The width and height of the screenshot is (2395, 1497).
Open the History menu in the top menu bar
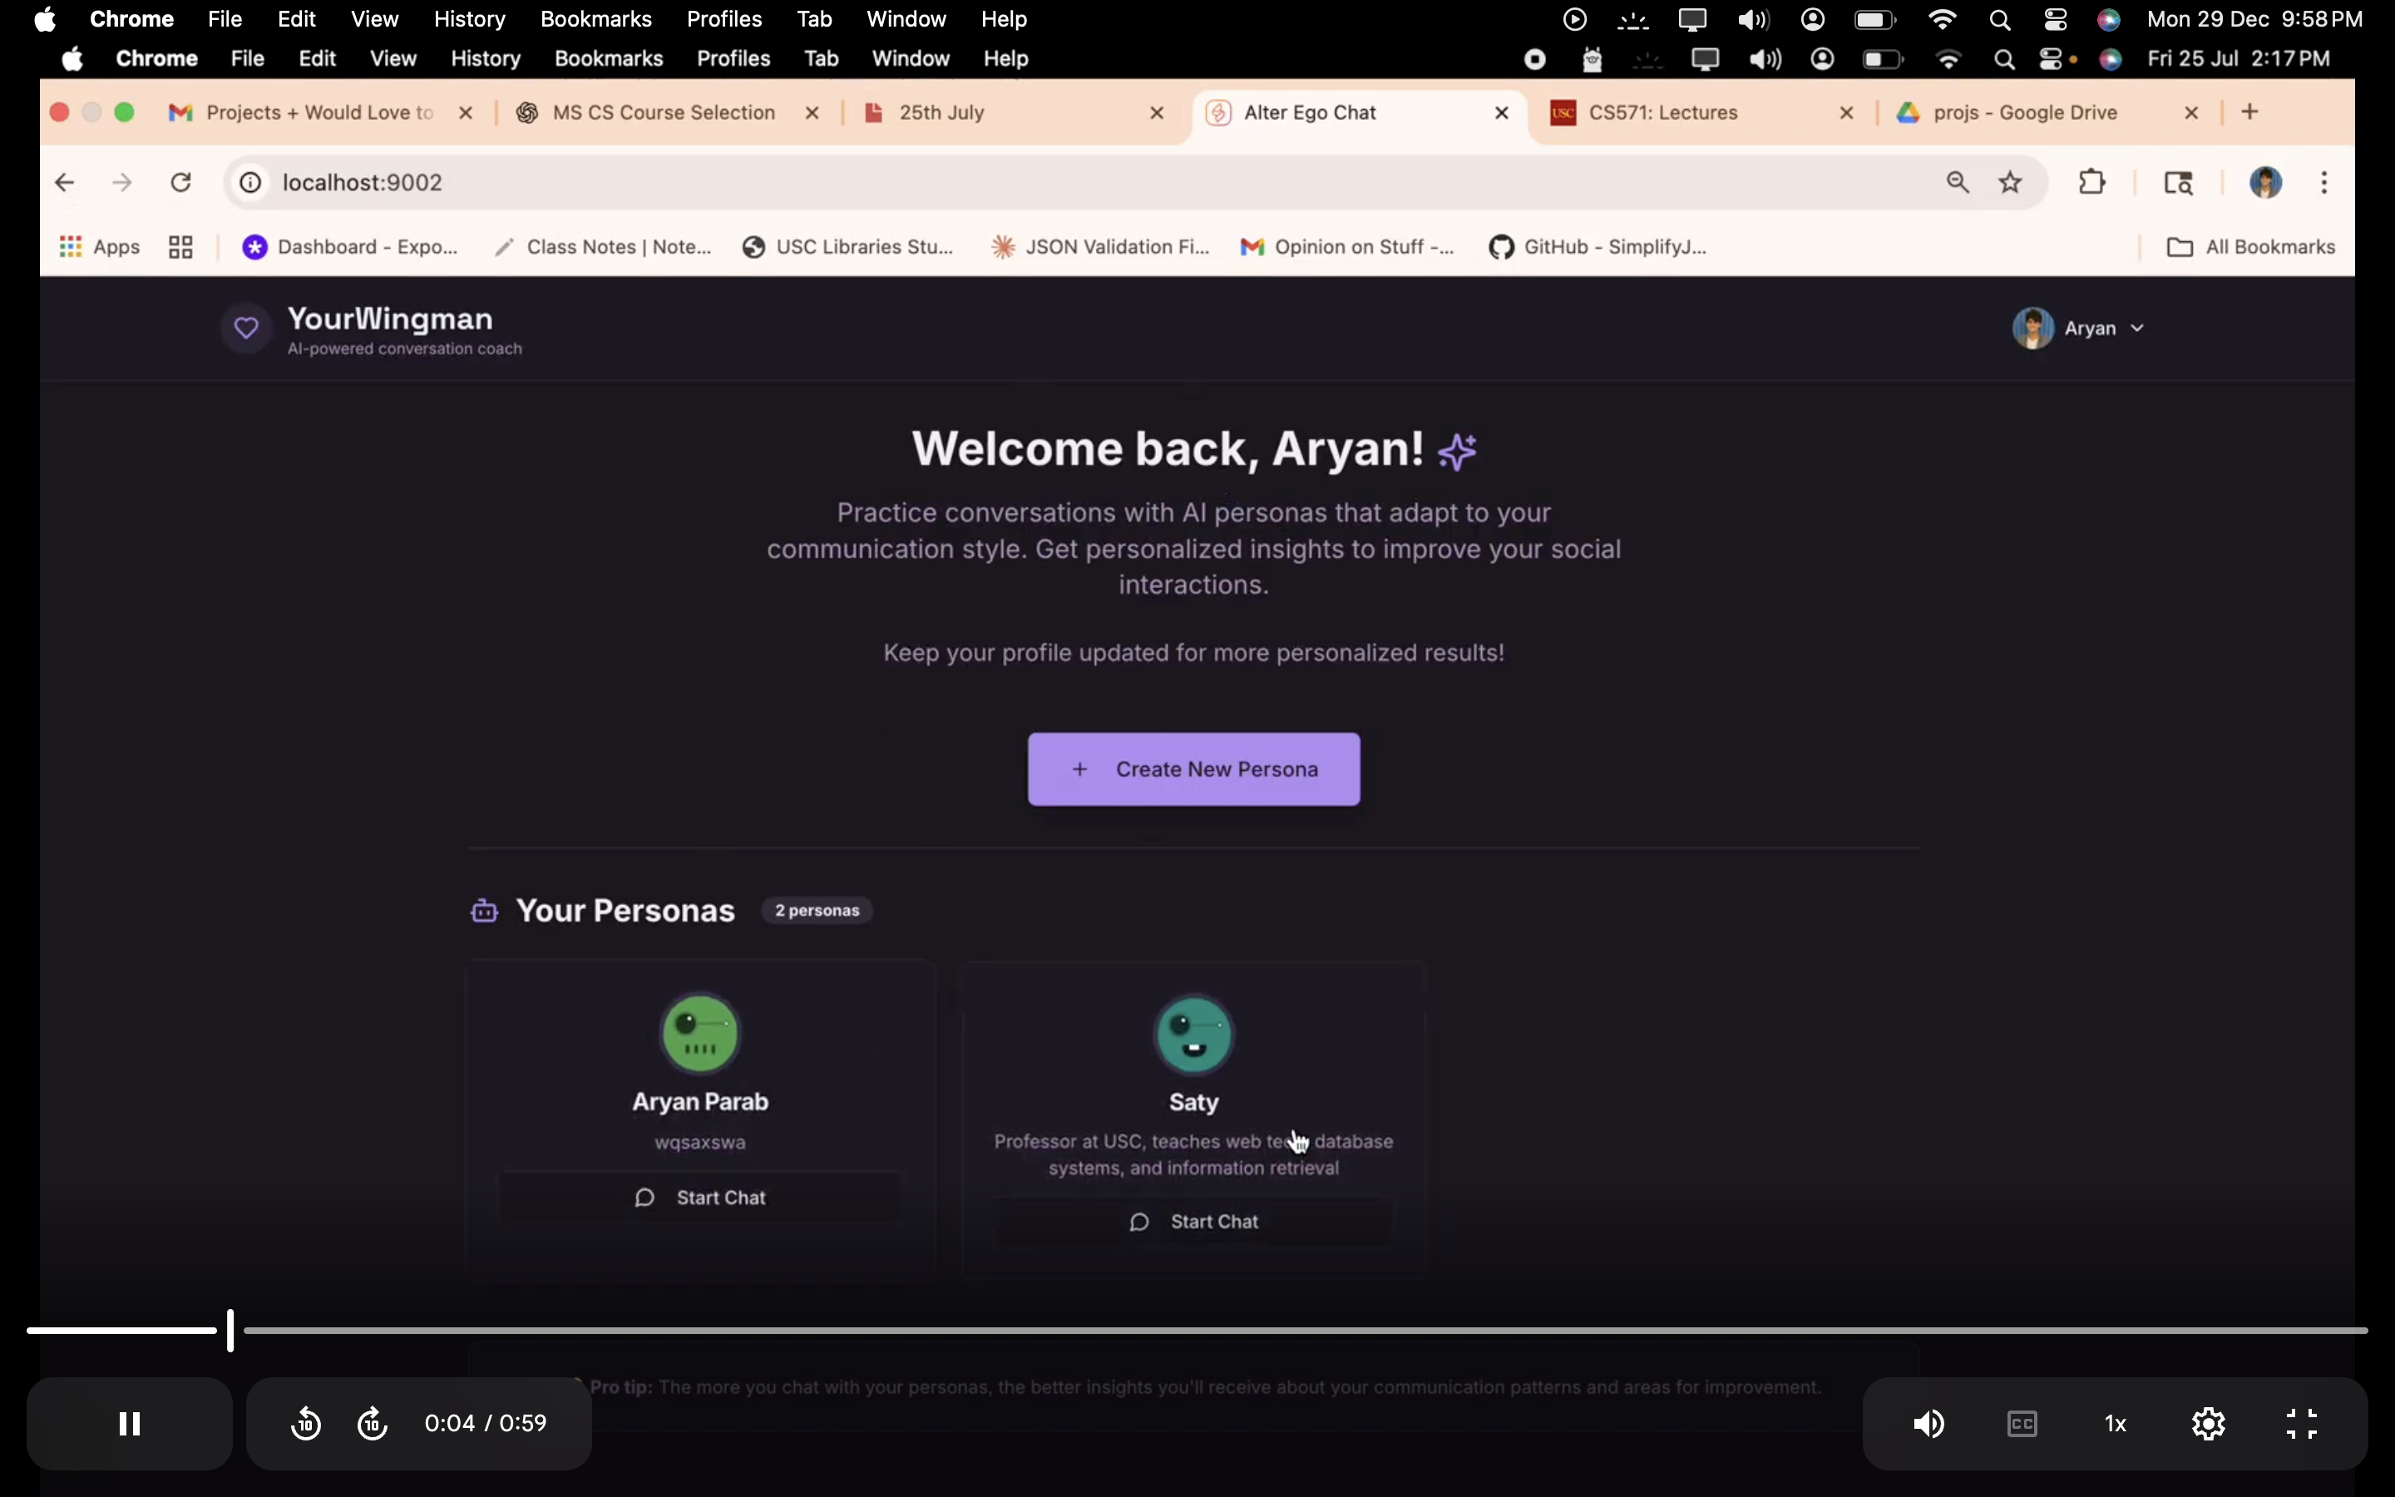[470, 19]
